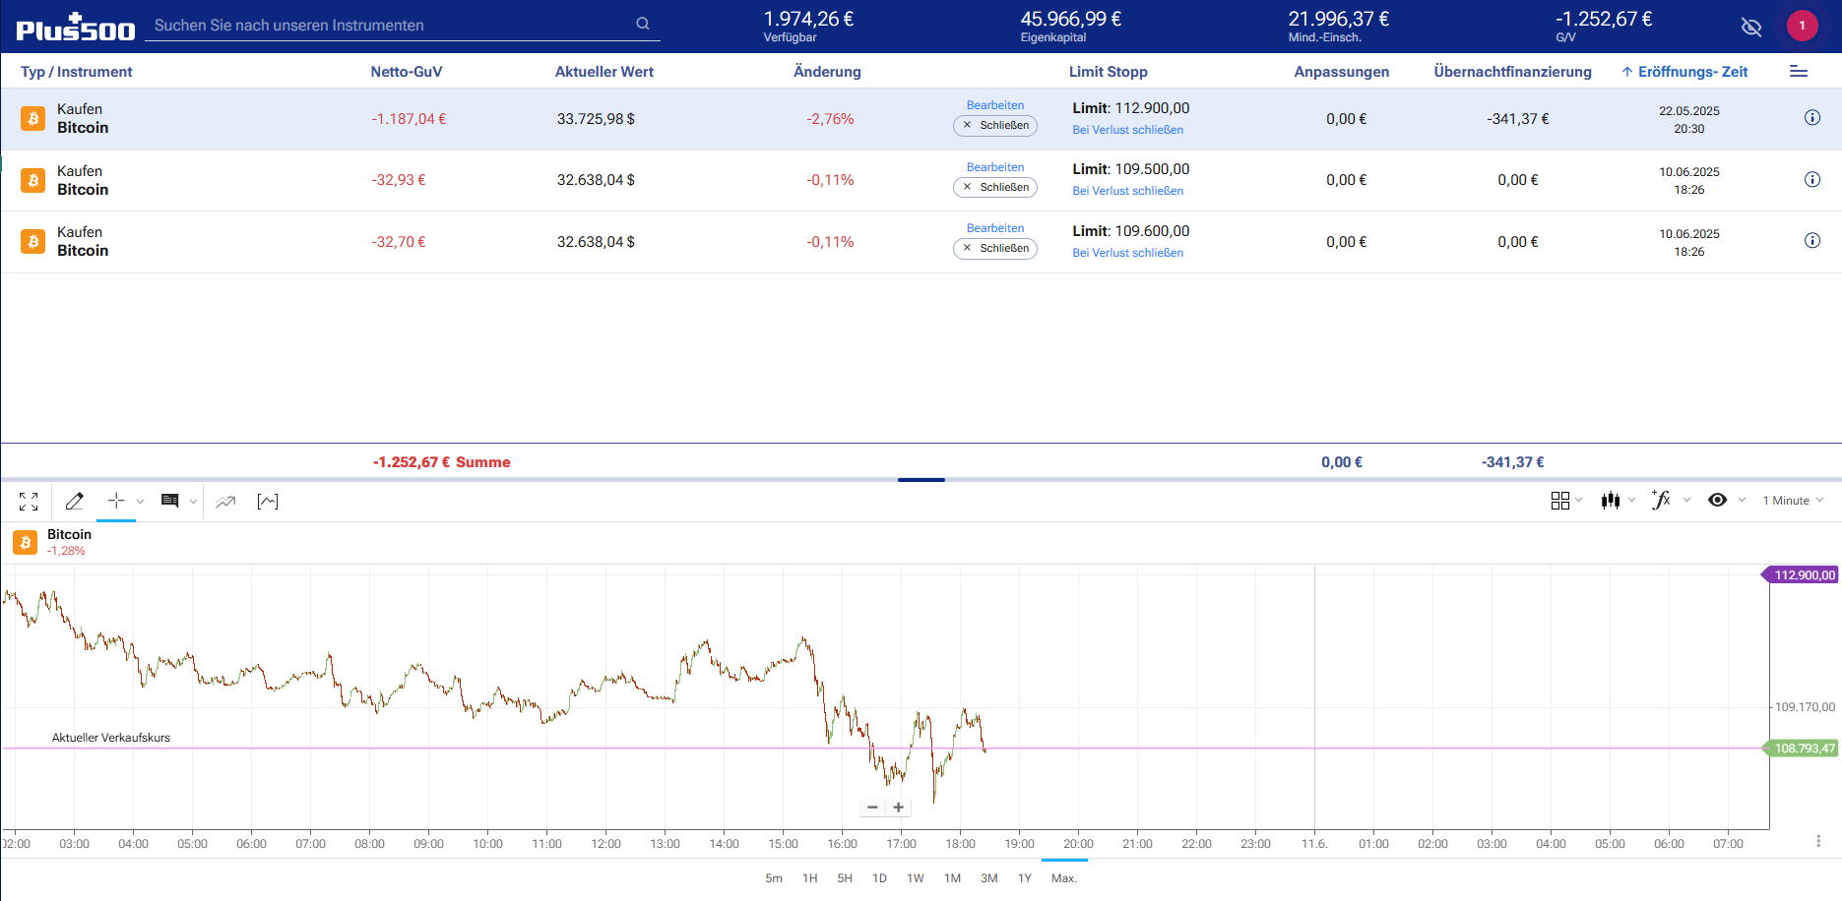Activate the crosshair cursor tool
The image size is (1842, 901).
[116, 501]
